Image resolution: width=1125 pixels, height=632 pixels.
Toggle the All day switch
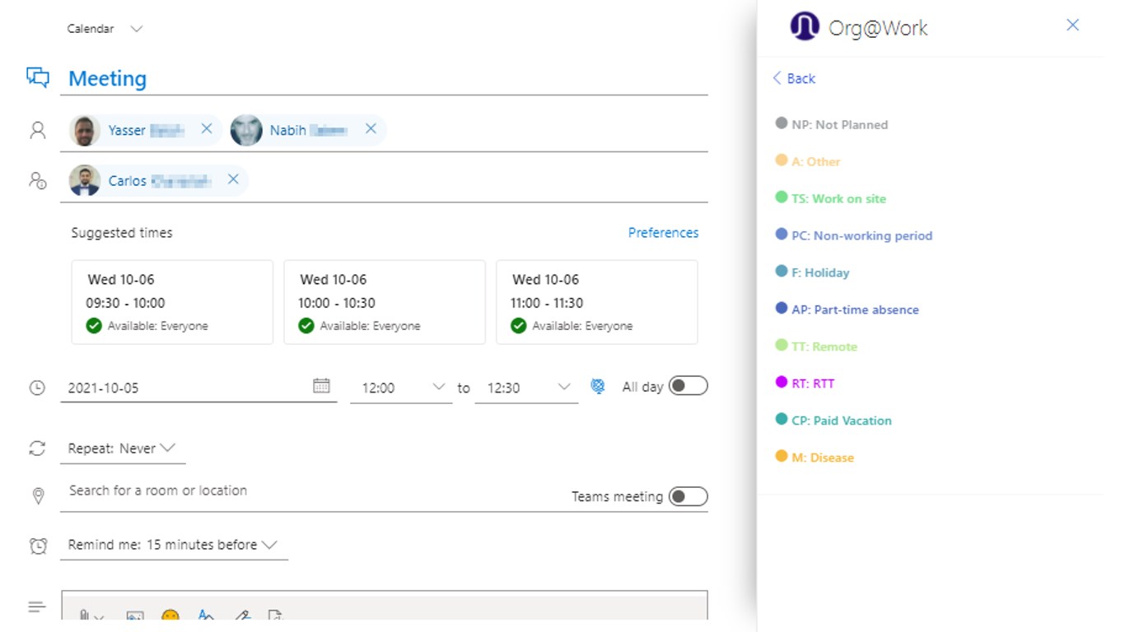[x=688, y=386]
